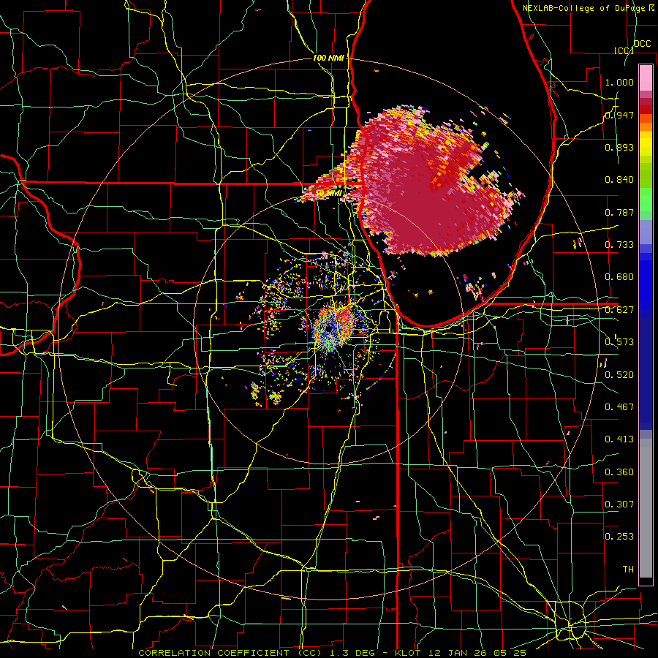Click the 0.360 scale value
658x658 pixels.
point(619,472)
